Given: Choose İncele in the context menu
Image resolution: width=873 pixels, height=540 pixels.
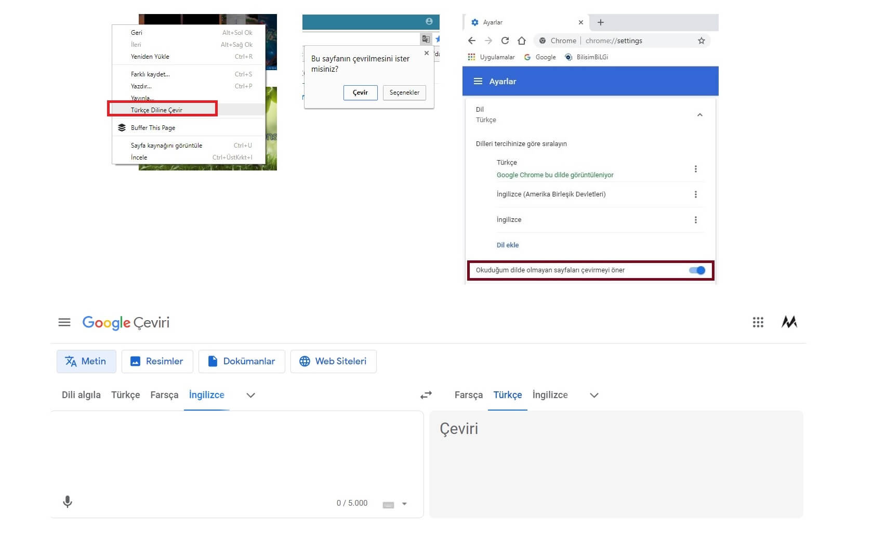Looking at the screenshot, I should point(189,157).
